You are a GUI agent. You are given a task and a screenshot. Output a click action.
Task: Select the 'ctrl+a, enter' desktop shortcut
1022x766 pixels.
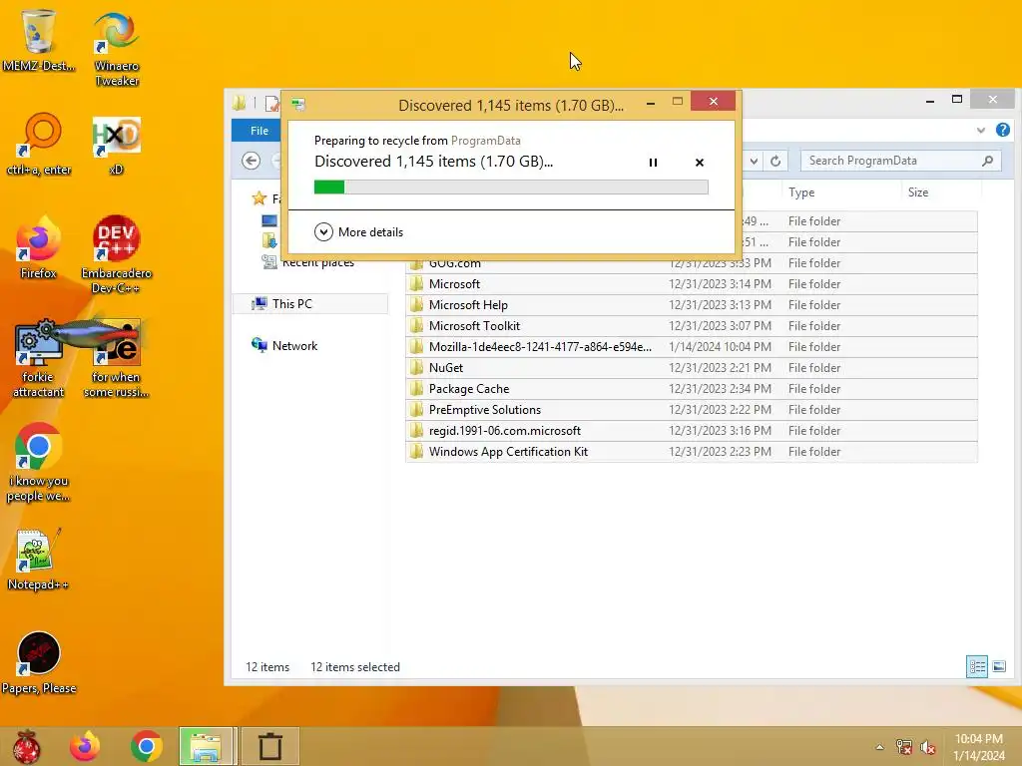click(39, 144)
